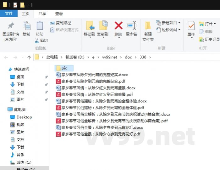Select 家乡春节从除夕到元宵的完整纪实.docx
This screenshot has height=170, width=220.
click(92, 75)
